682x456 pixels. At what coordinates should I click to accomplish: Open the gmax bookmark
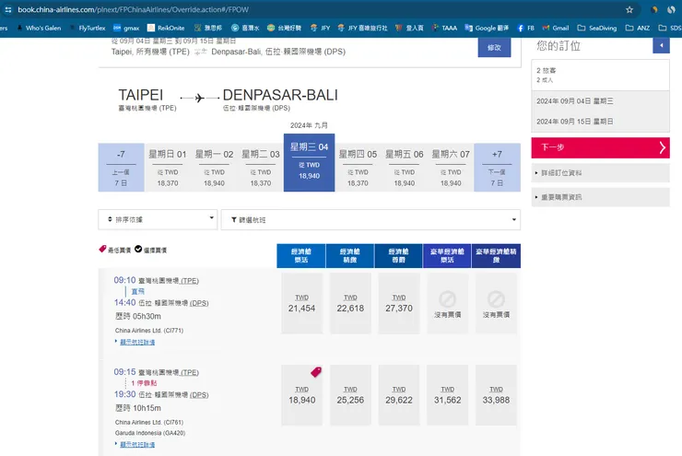(126, 28)
